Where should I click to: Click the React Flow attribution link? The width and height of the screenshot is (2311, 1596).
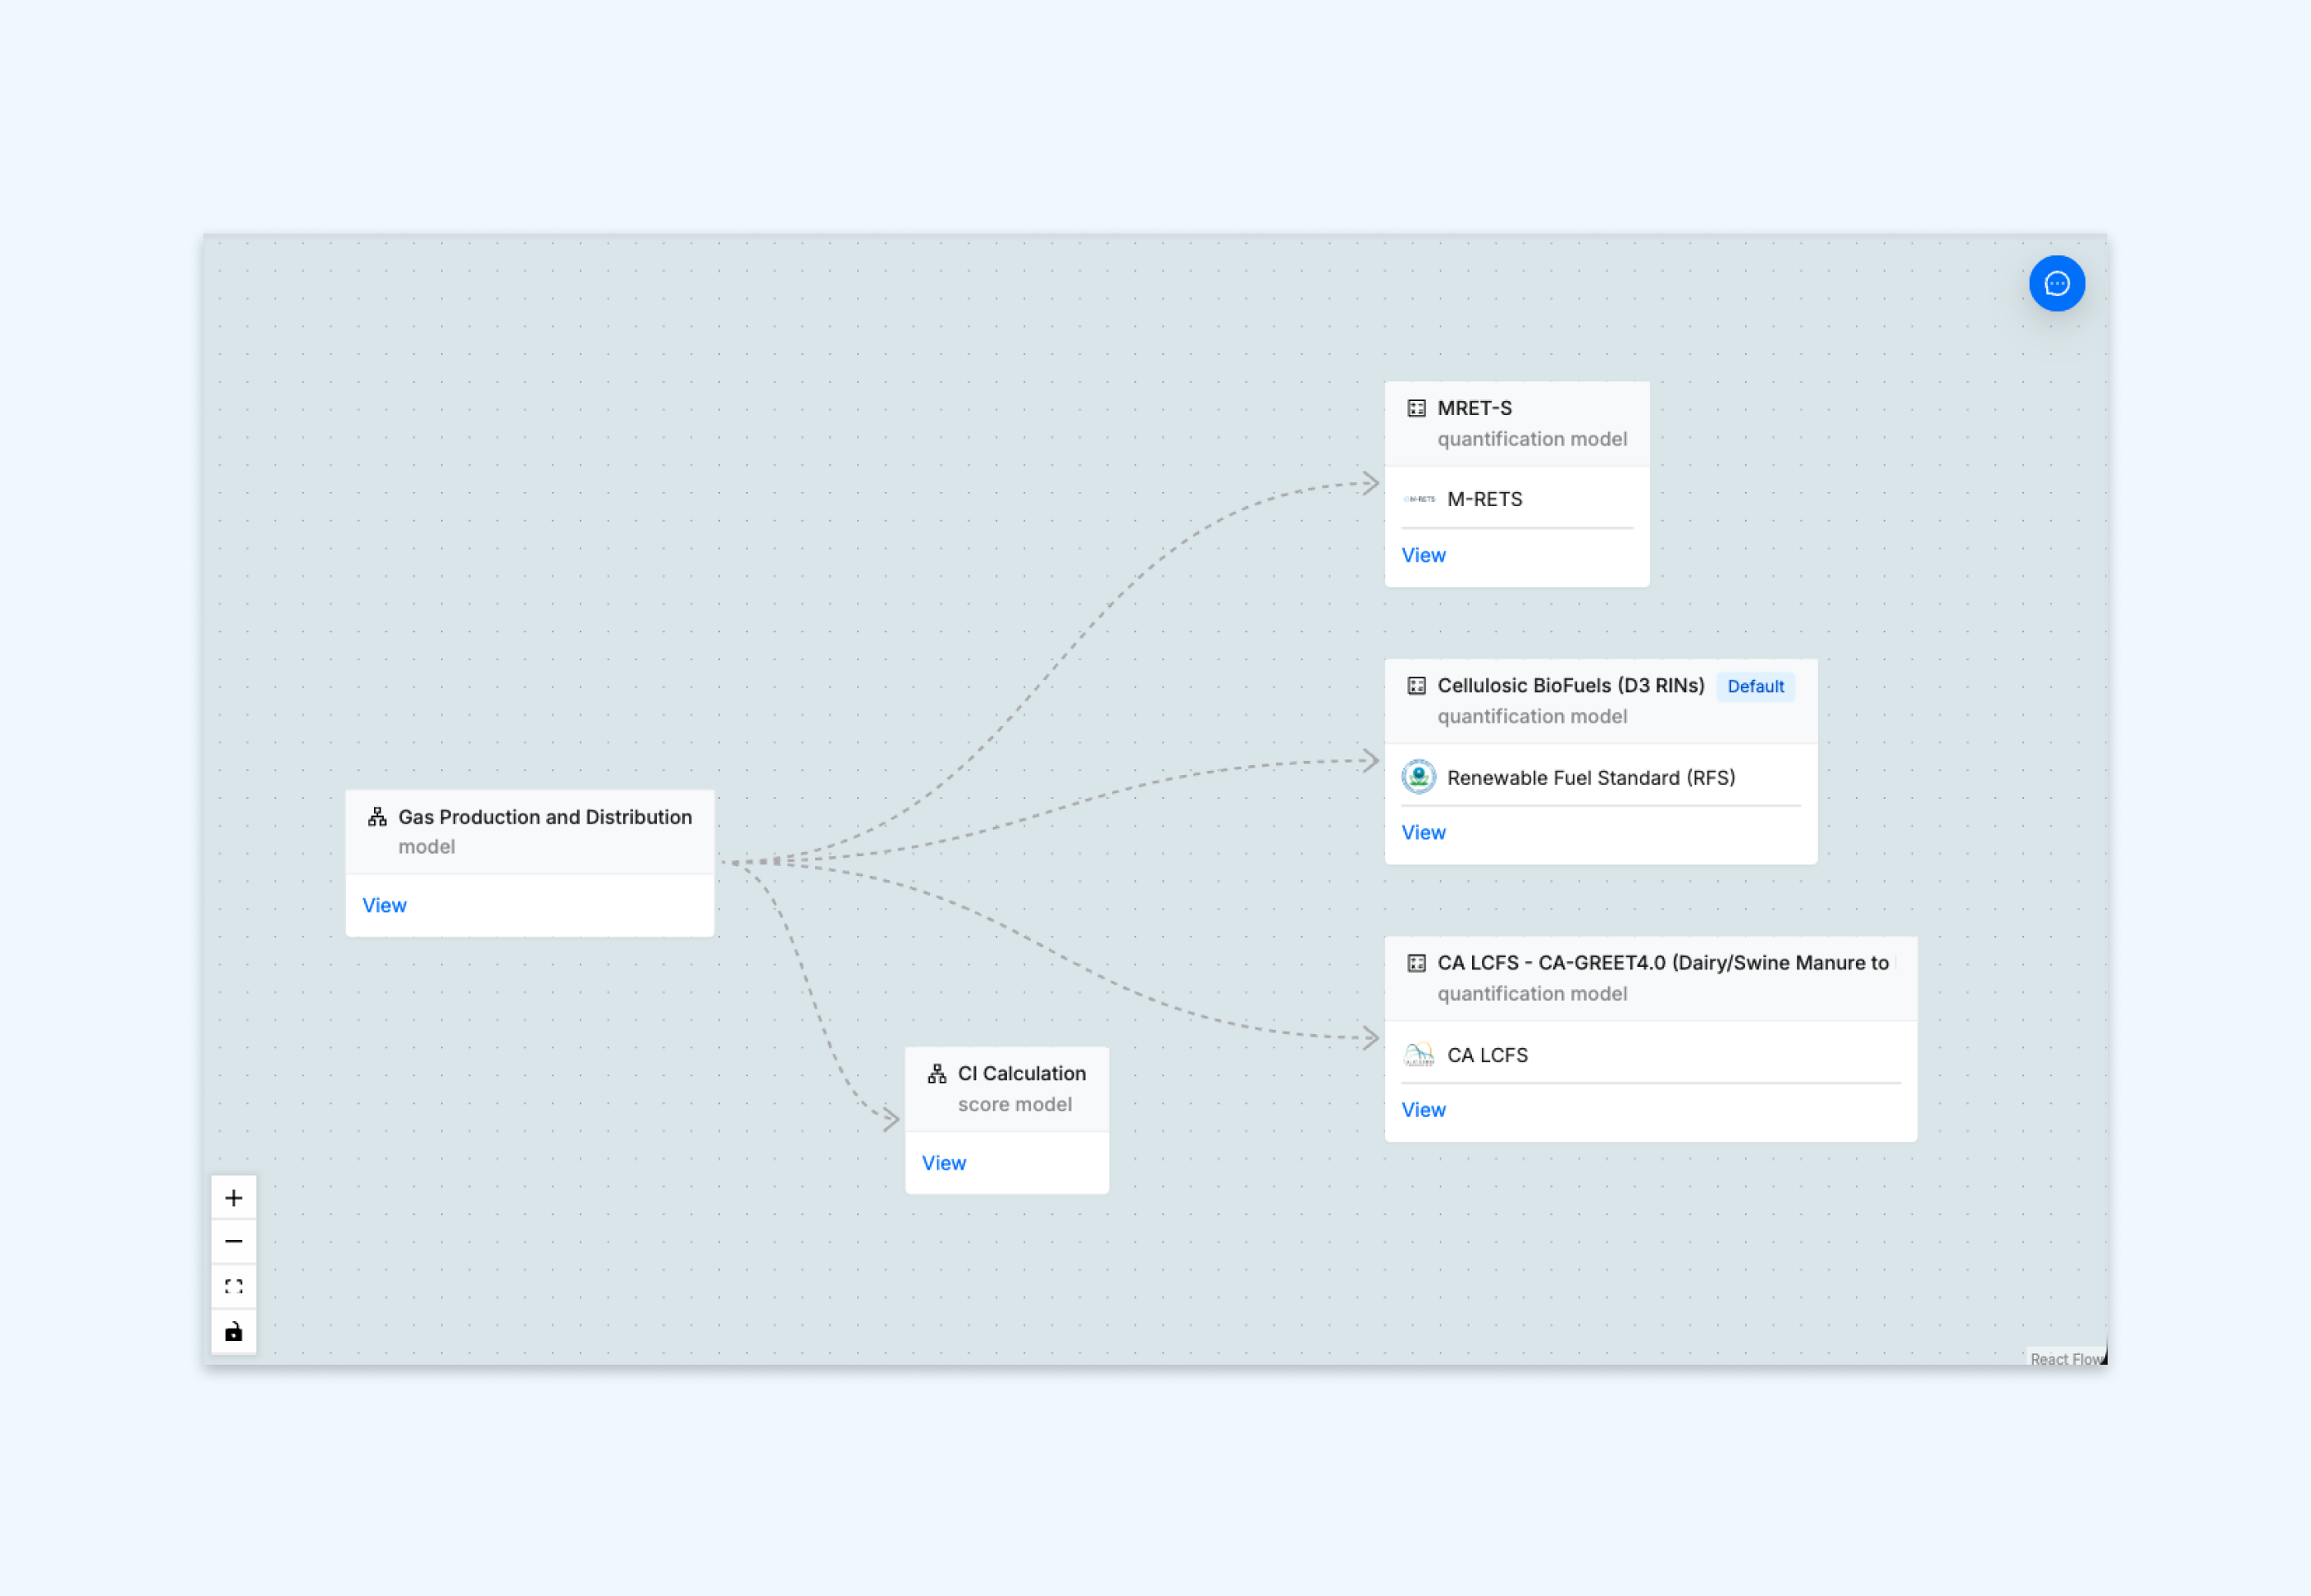pyautogui.click(x=2065, y=1358)
